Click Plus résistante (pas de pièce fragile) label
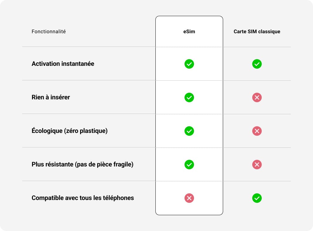The height and width of the screenshot is (231, 313). (x=82, y=165)
